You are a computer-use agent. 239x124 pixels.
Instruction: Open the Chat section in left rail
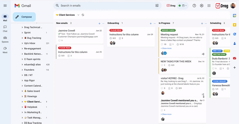[x=5, y=29]
